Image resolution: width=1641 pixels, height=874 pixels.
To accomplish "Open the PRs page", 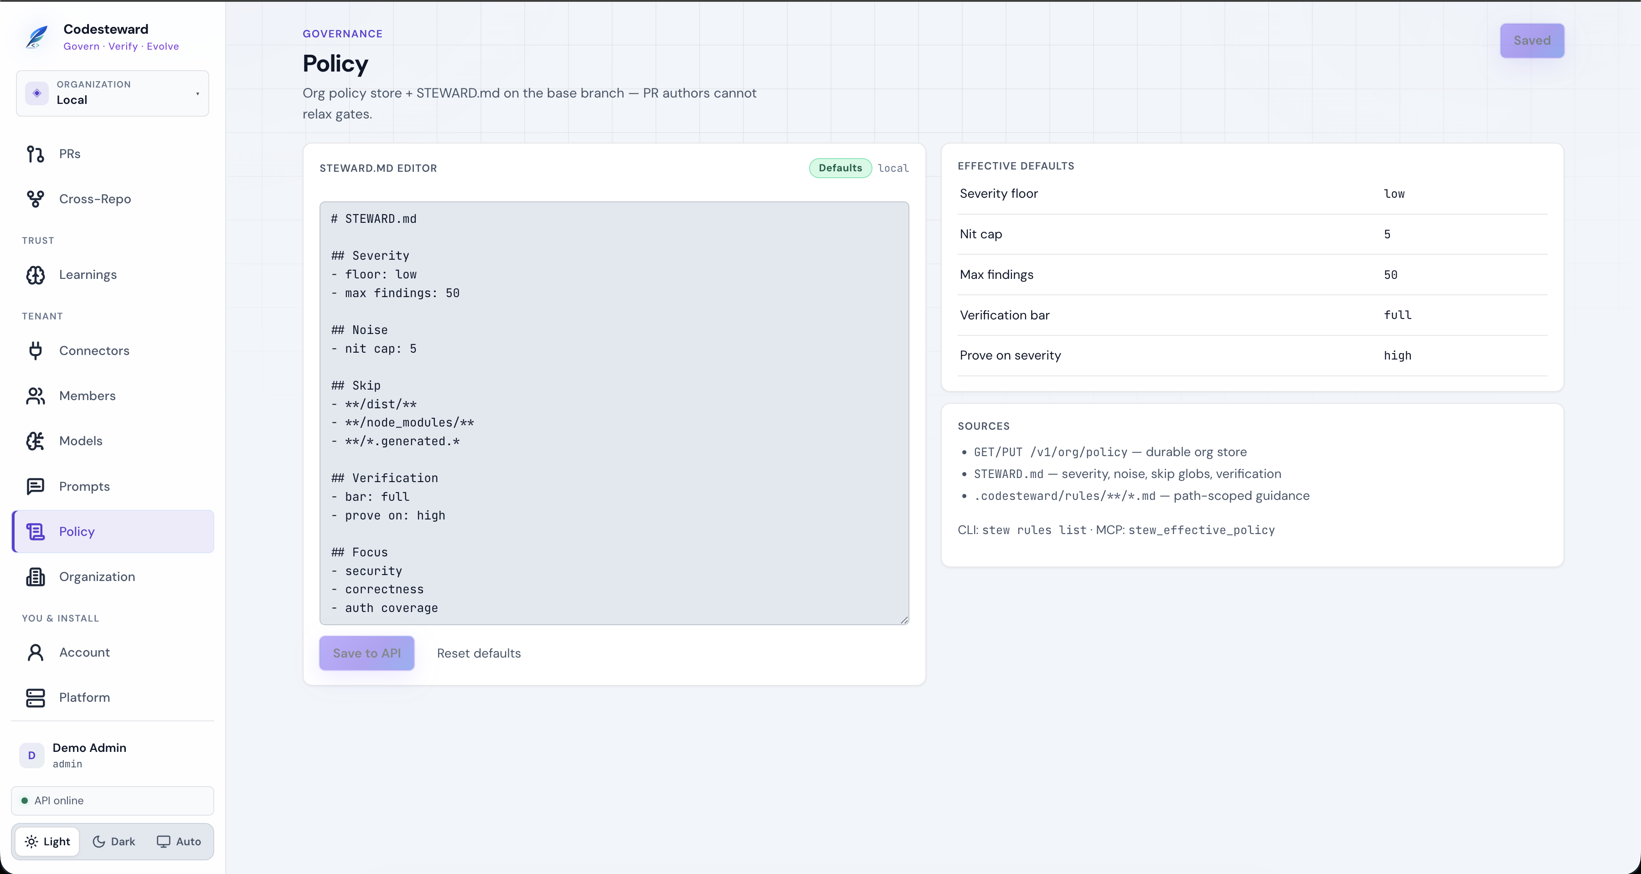I will coord(113,154).
